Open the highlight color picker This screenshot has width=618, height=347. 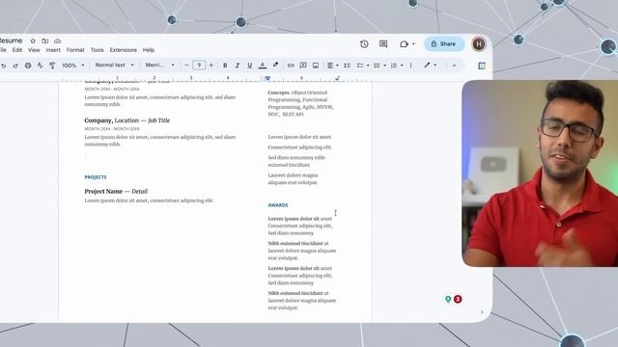pyautogui.click(x=275, y=65)
